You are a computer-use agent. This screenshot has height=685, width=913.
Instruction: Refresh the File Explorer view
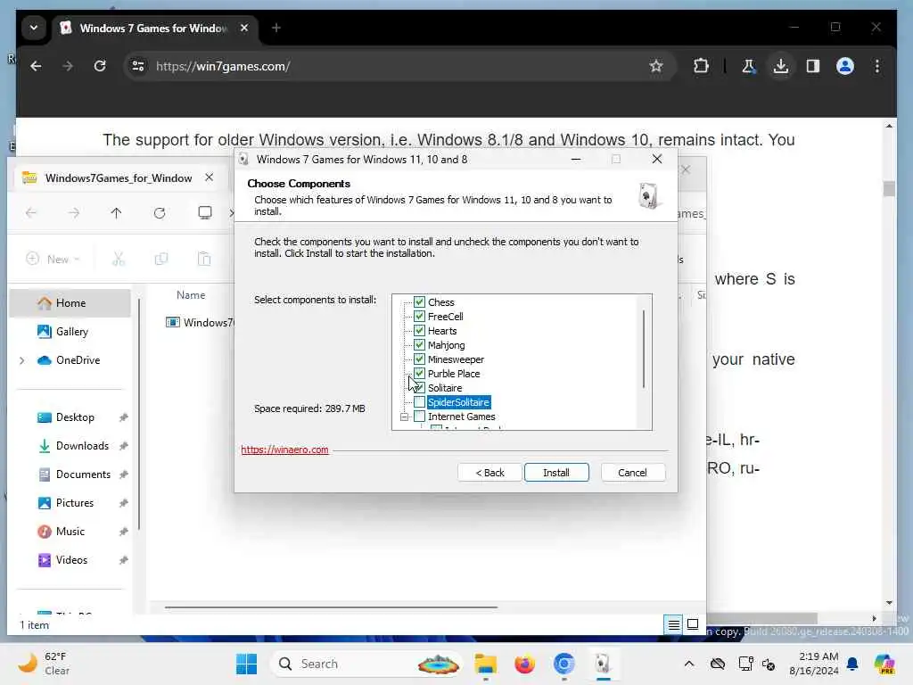pyautogui.click(x=160, y=213)
